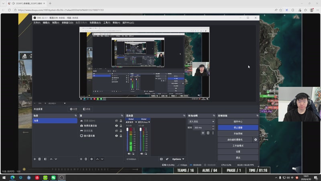Remove selected source using the sources trash icon
321x181 pixels.
click(86, 159)
